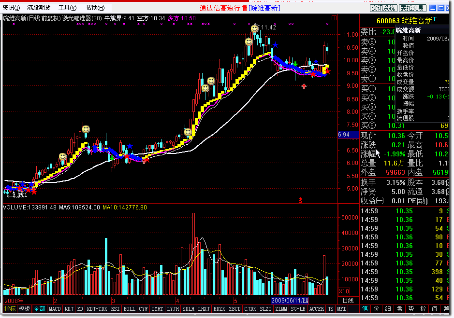
Task: Switch to the KDJ indicator
Action: point(69,309)
